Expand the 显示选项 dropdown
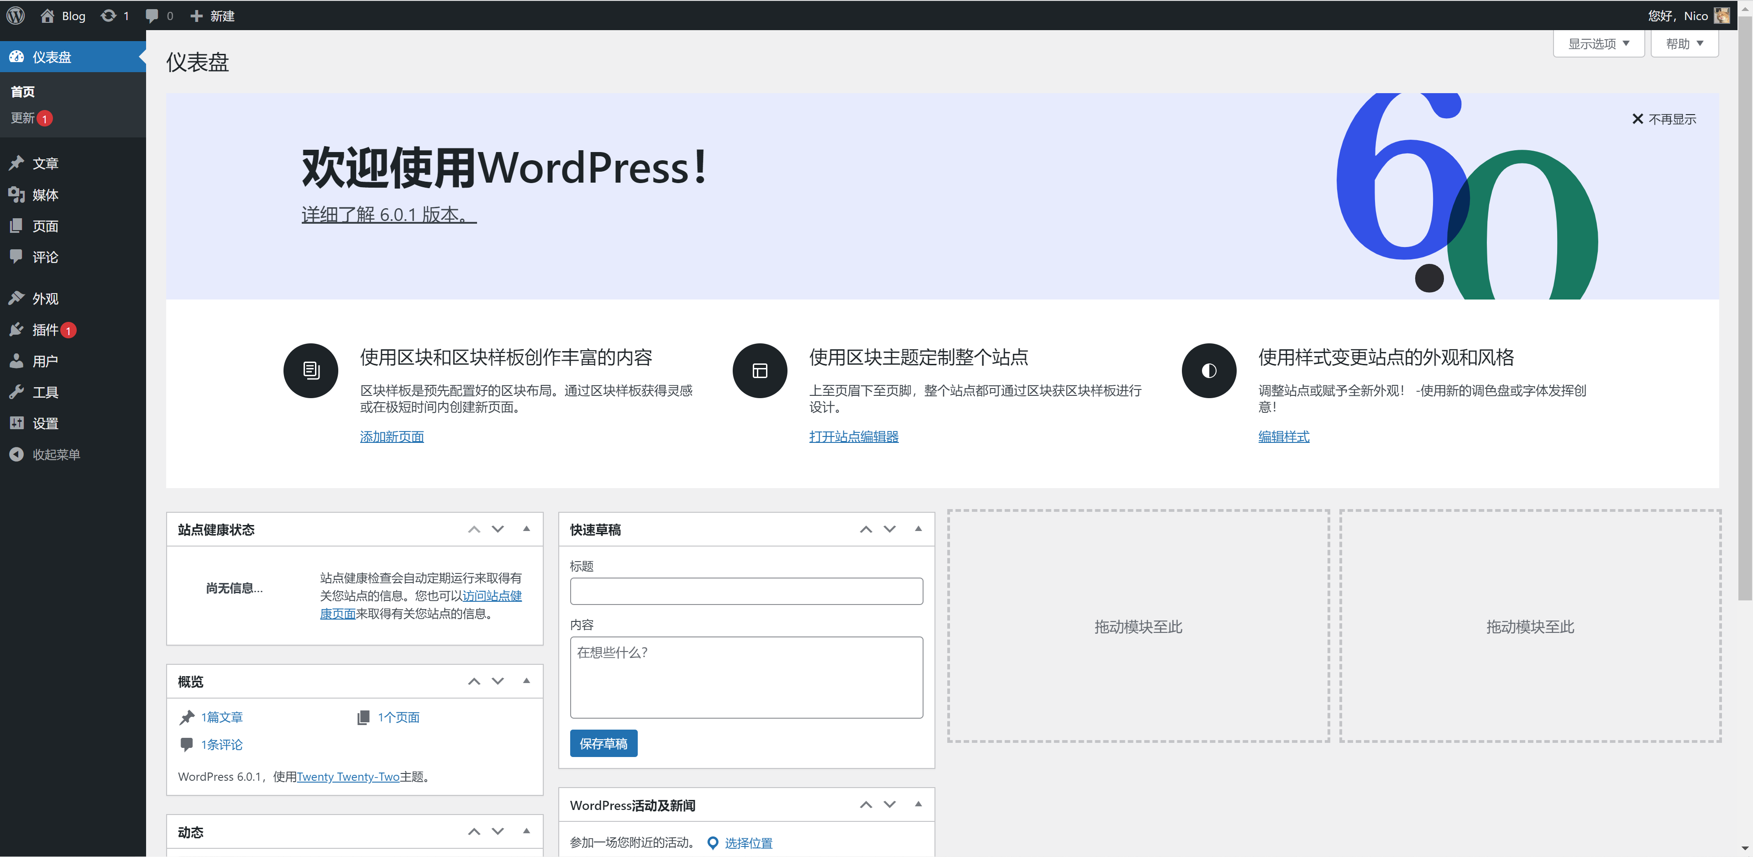This screenshot has width=1753, height=857. (x=1598, y=44)
